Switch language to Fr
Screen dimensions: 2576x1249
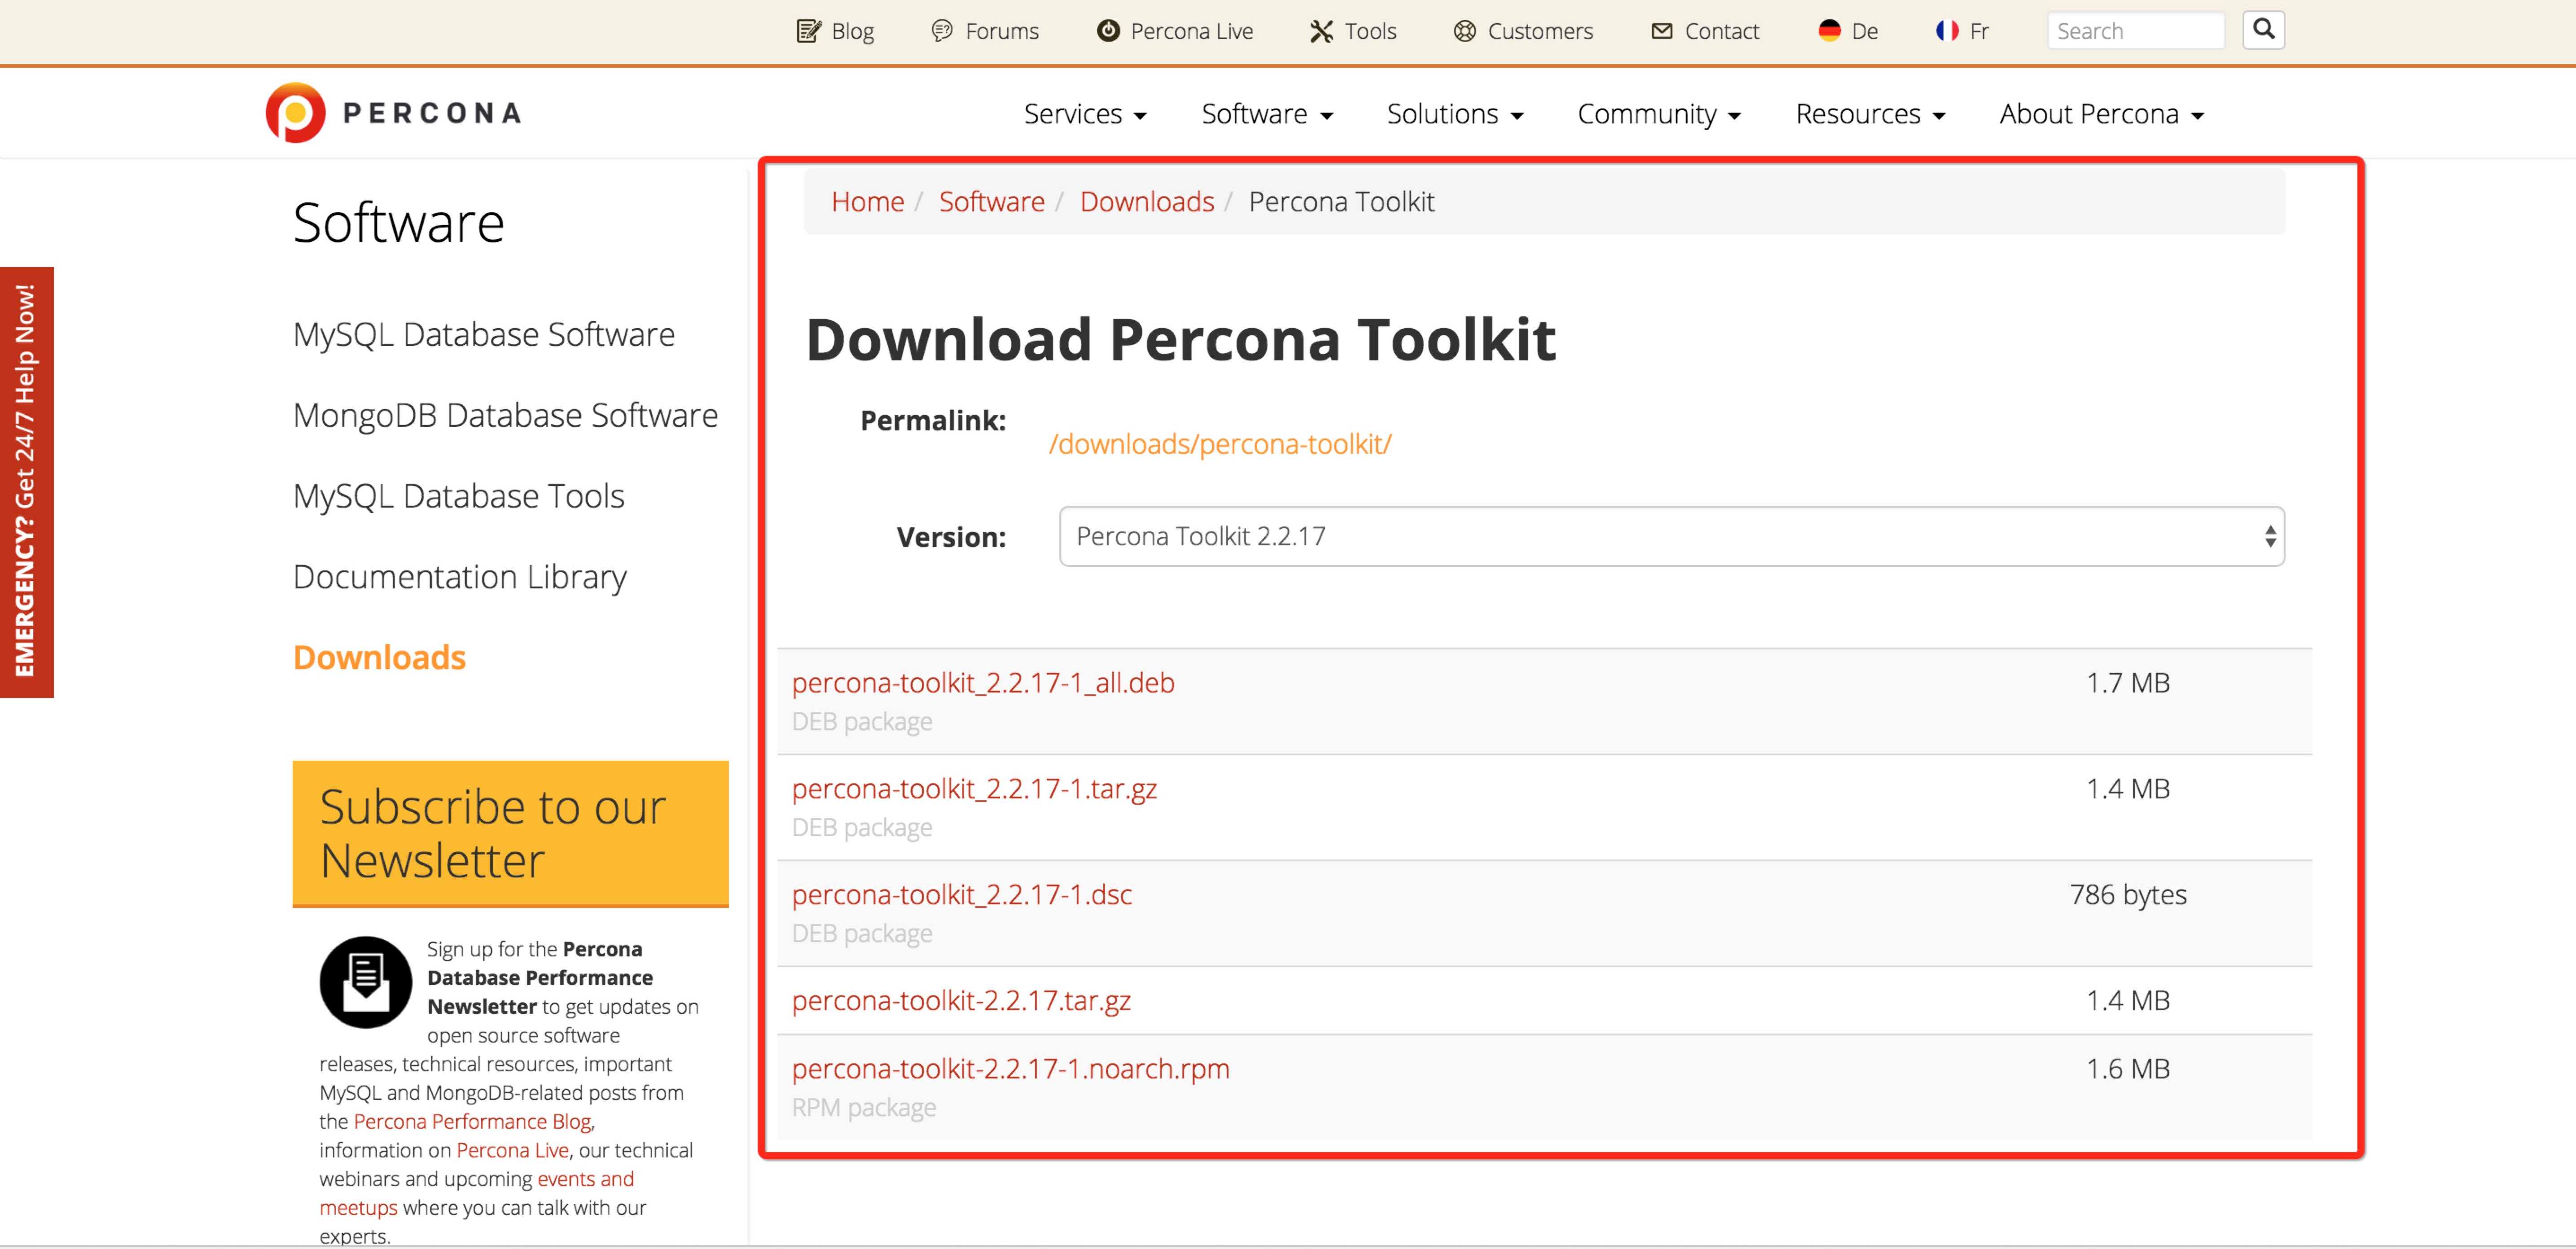(1979, 31)
